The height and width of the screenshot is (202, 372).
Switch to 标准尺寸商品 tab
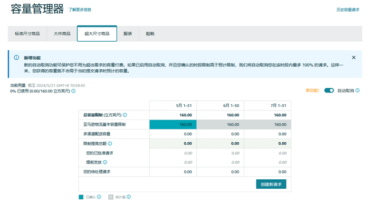tap(27, 34)
